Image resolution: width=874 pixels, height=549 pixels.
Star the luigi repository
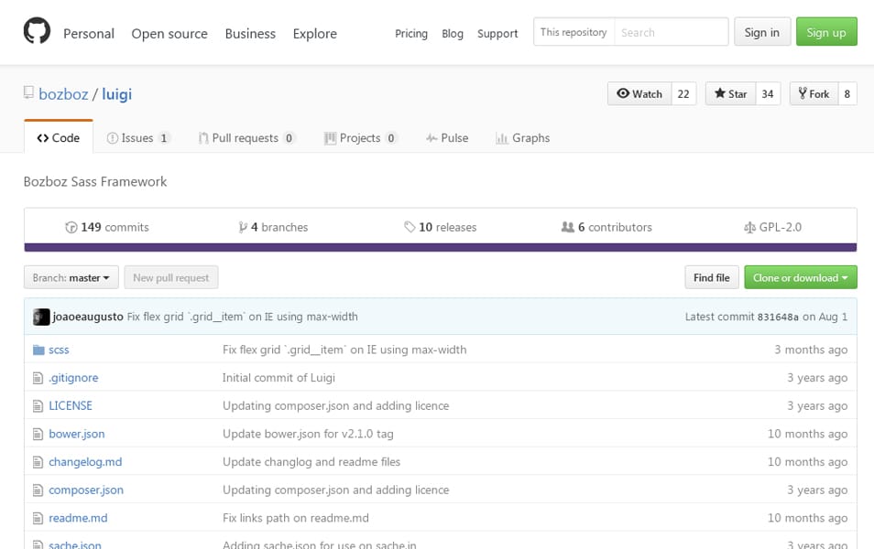coord(730,93)
